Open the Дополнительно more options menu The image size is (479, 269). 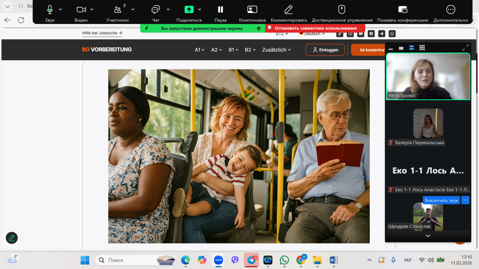[451, 10]
